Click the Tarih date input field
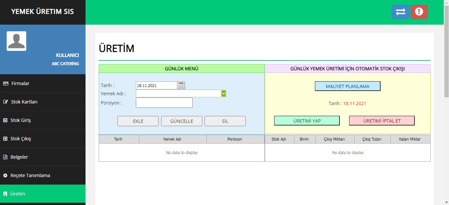449x205 pixels. tap(156, 85)
